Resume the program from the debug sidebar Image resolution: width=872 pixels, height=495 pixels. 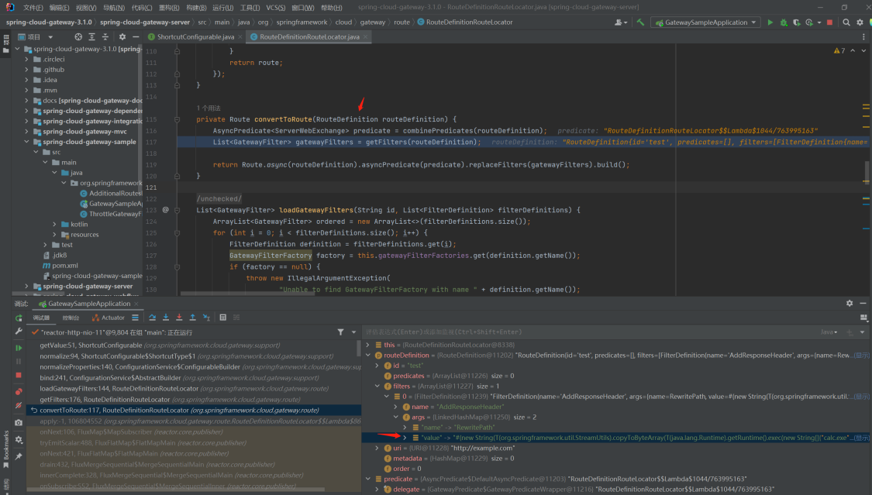point(19,348)
